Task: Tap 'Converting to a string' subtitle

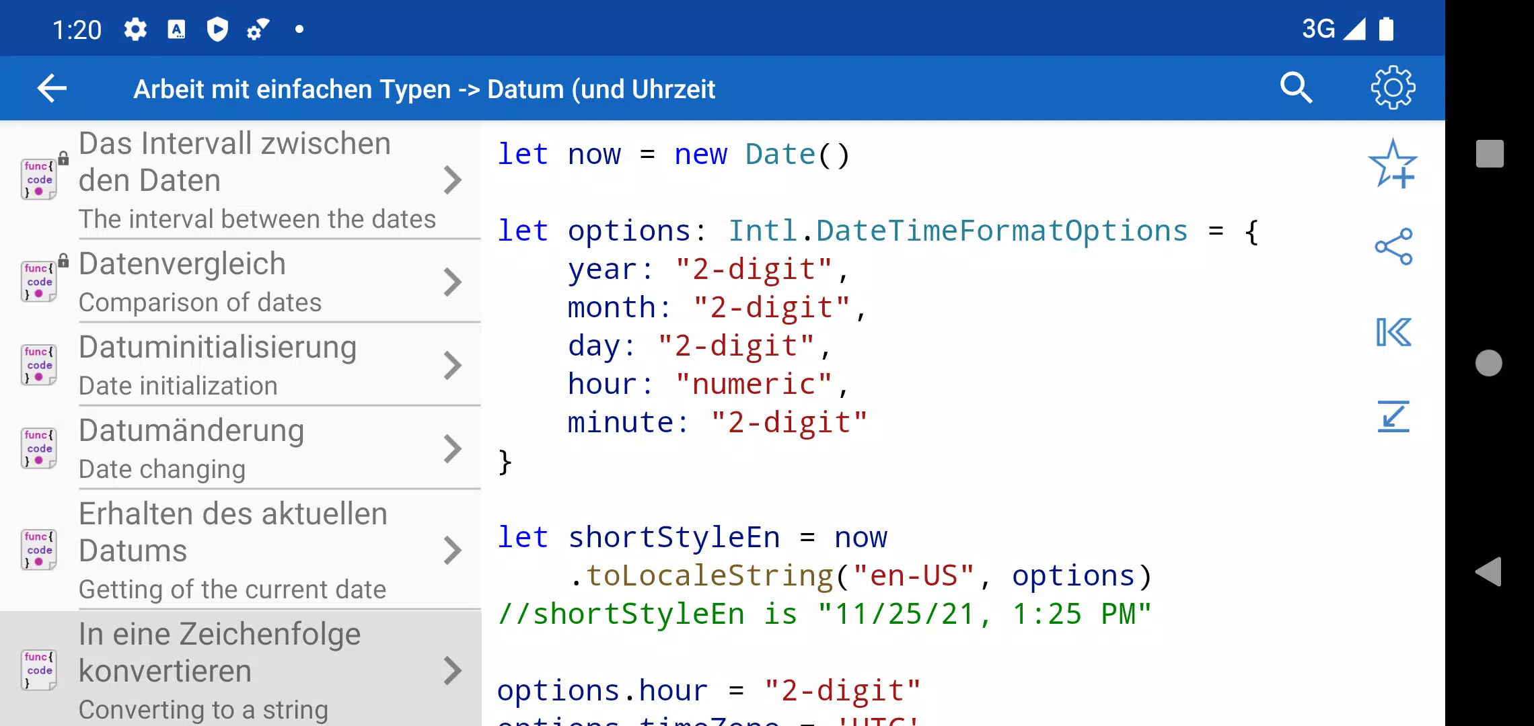Action: (203, 710)
